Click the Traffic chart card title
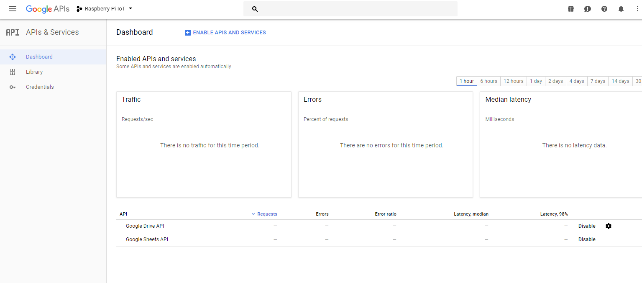 tap(131, 100)
